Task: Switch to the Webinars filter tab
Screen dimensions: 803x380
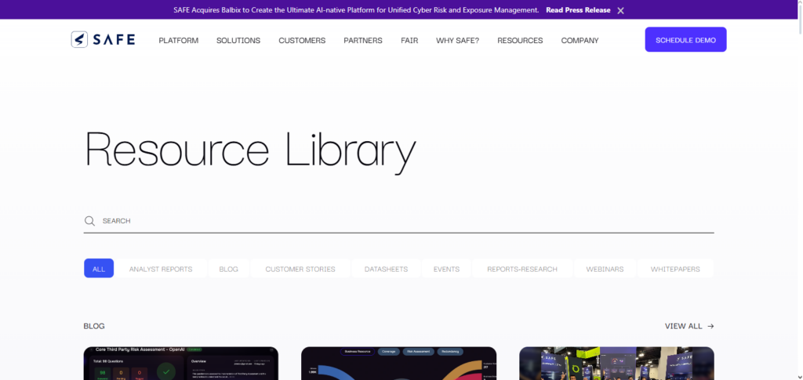Action: (605, 269)
